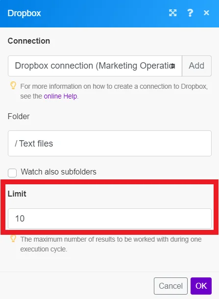Click the lightbulb hint under Limit
Viewport: 219px width, 299px height.
tap(13, 239)
